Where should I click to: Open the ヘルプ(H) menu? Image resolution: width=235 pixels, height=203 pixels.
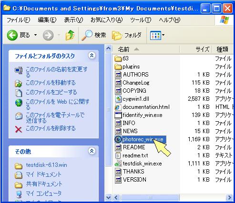pyautogui.click(x=170, y=20)
